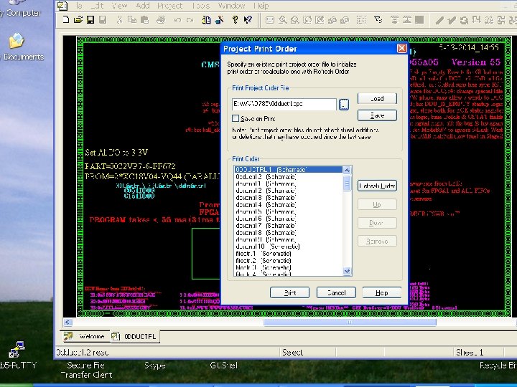Click the schematic horizontal scrollbar thumb
The height and width of the screenshot is (387, 517).
[350, 322]
